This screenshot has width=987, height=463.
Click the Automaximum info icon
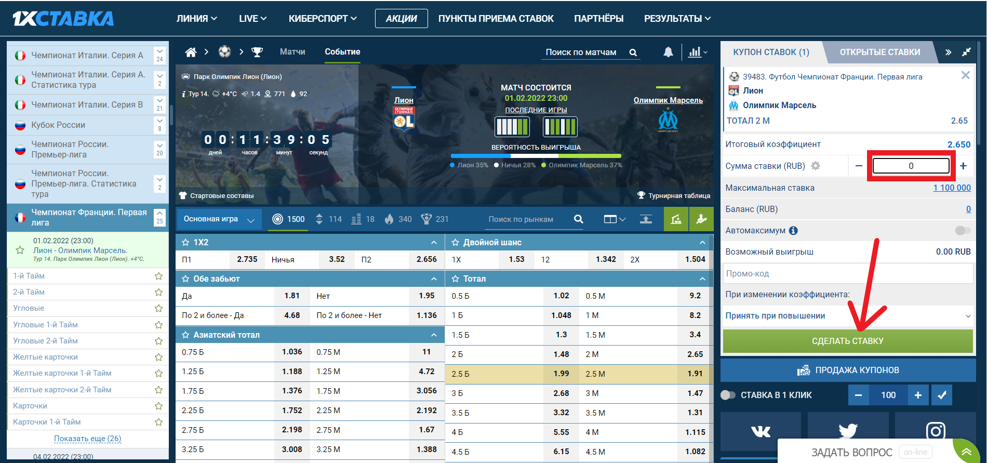coord(793,231)
